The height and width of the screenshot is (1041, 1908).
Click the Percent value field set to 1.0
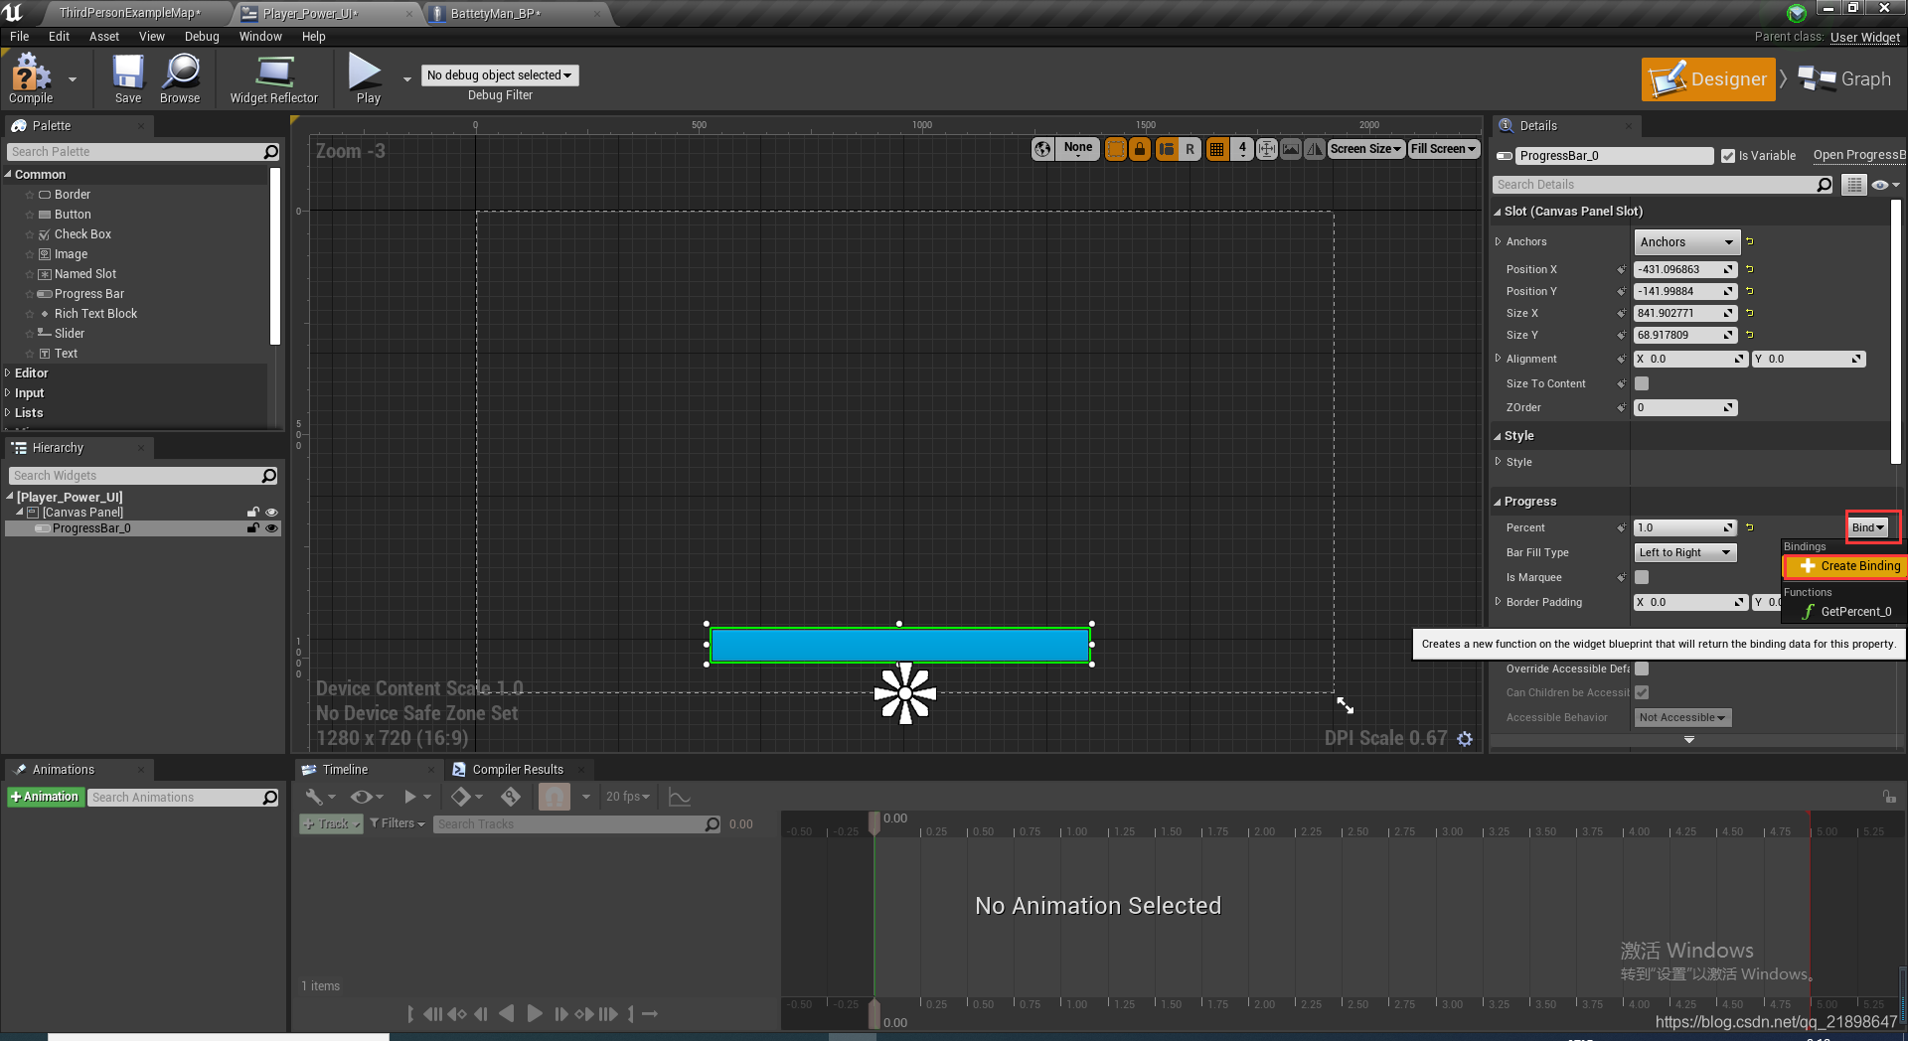(1682, 527)
